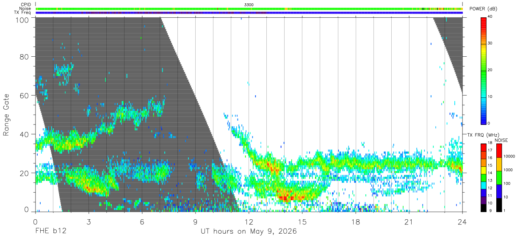This screenshot has width=520, height=240.
Task: Click the 9 tick label on time axis
Action: pyautogui.click(x=195, y=222)
